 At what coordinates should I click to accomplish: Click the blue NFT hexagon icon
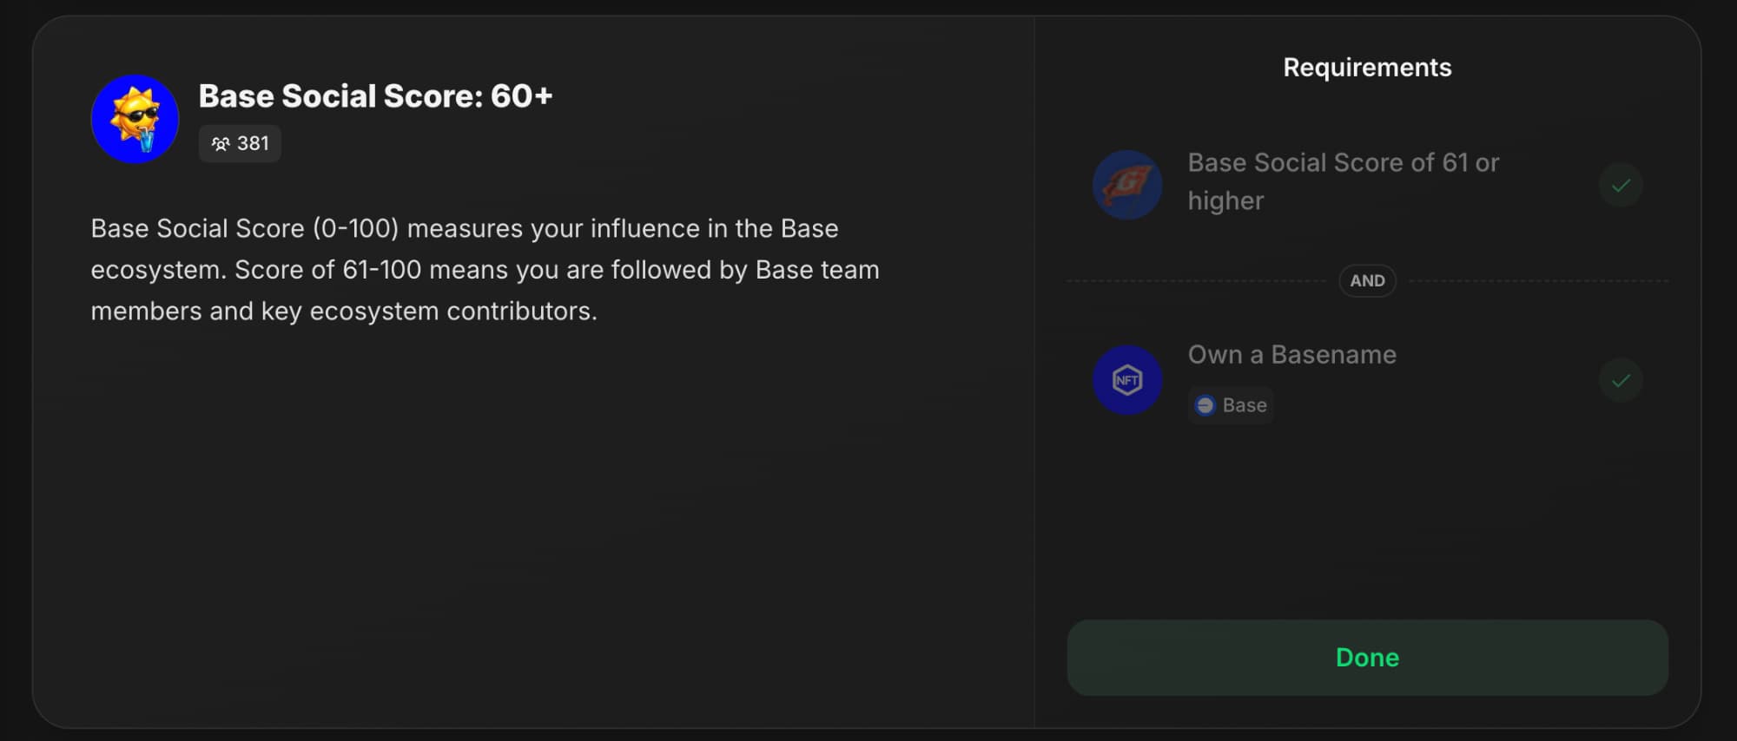click(x=1126, y=380)
